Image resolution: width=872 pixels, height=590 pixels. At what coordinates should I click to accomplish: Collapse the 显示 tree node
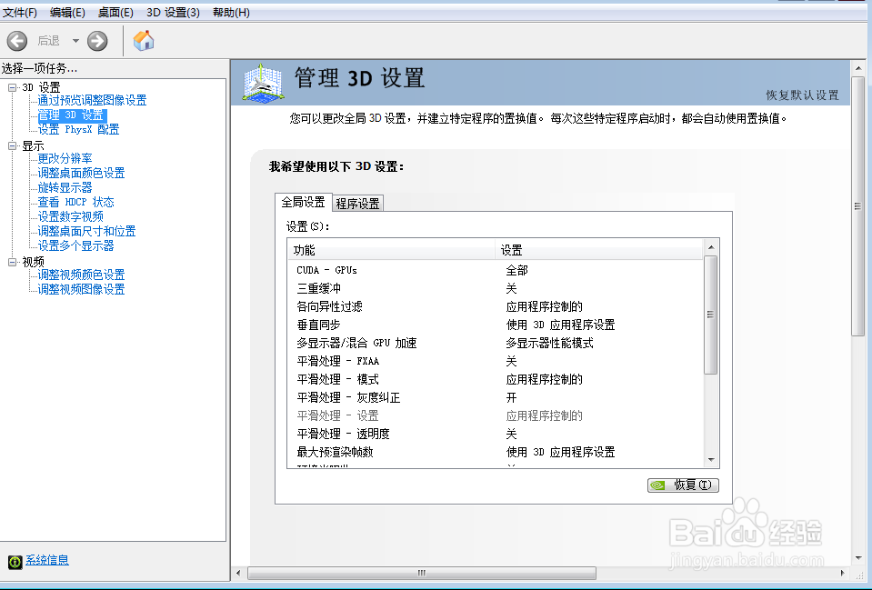pyautogui.click(x=12, y=145)
